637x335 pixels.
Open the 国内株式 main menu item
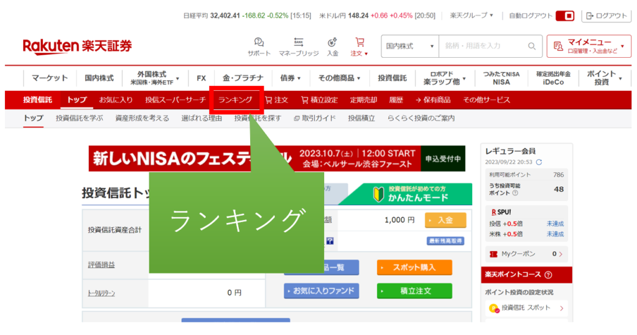(99, 78)
